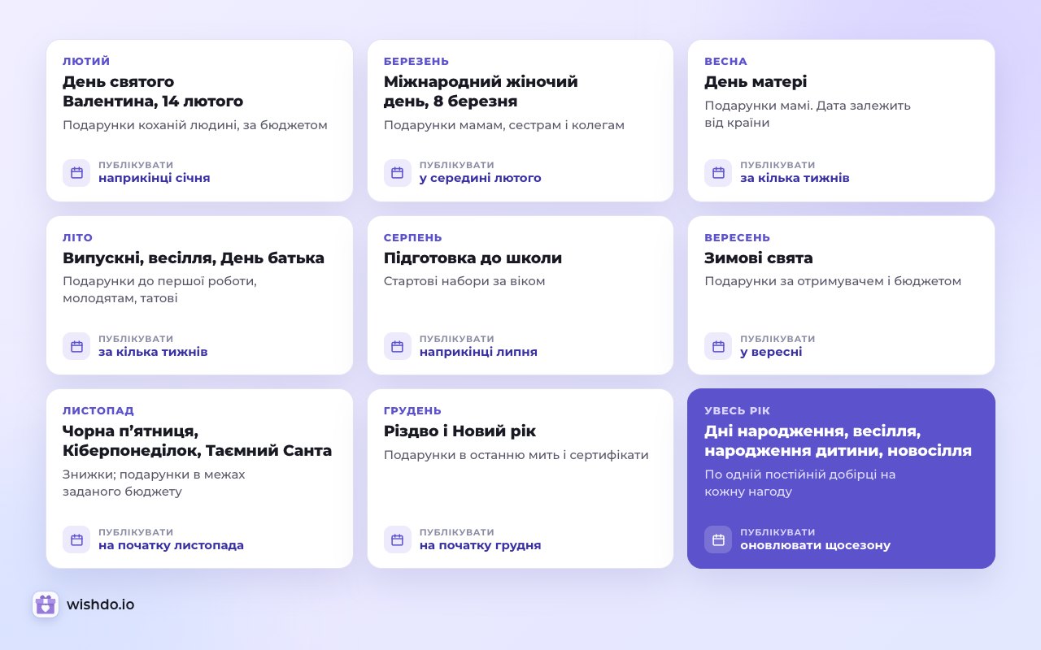Select the heading Дні народження, весілля, народження дитини, новосілля
This screenshot has height=650, width=1041.
(x=838, y=440)
